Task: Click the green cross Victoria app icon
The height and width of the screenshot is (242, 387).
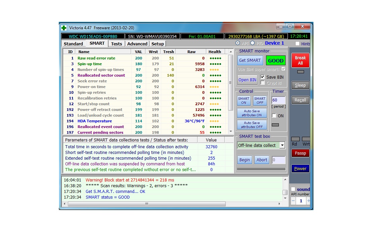Action: point(64,28)
